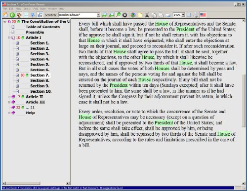Click green dot beside Article II
Screen dimensions: 247x191
tap(23, 97)
